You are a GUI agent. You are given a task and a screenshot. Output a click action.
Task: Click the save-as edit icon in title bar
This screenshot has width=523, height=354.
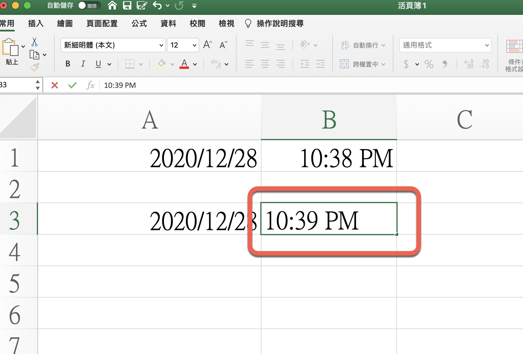[x=142, y=5]
